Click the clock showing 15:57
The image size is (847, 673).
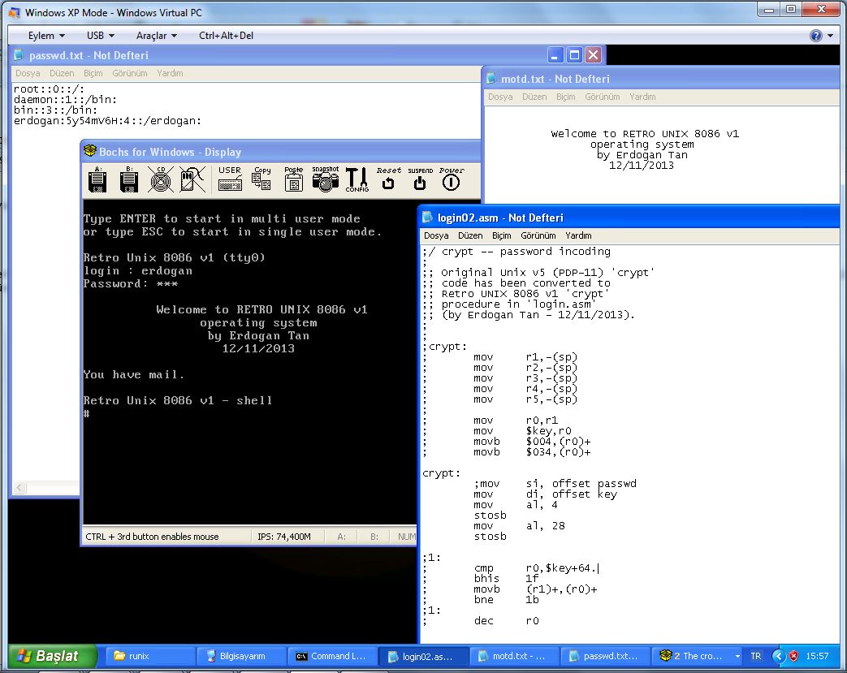[x=817, y=656]
